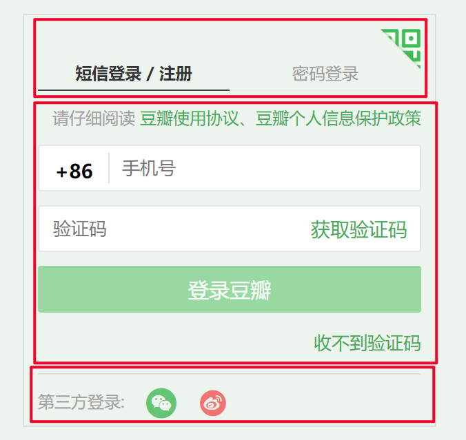
Task: Click the empty space right of the Weibo icon
Action: pyautogui.click(x=327, y=403)
